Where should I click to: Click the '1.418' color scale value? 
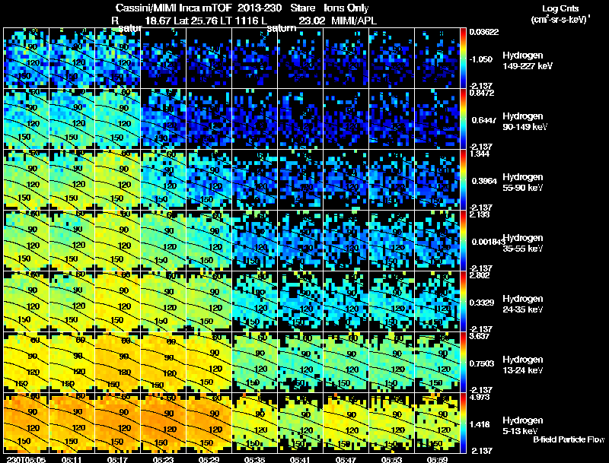click(480, 425)
